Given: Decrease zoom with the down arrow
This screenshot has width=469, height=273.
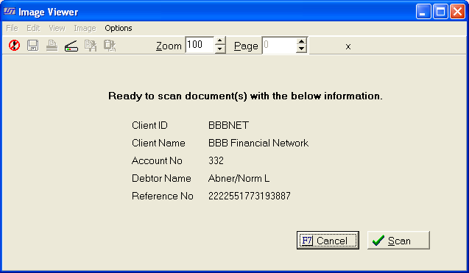Looking at the screenshot, I should click(220, 49).
